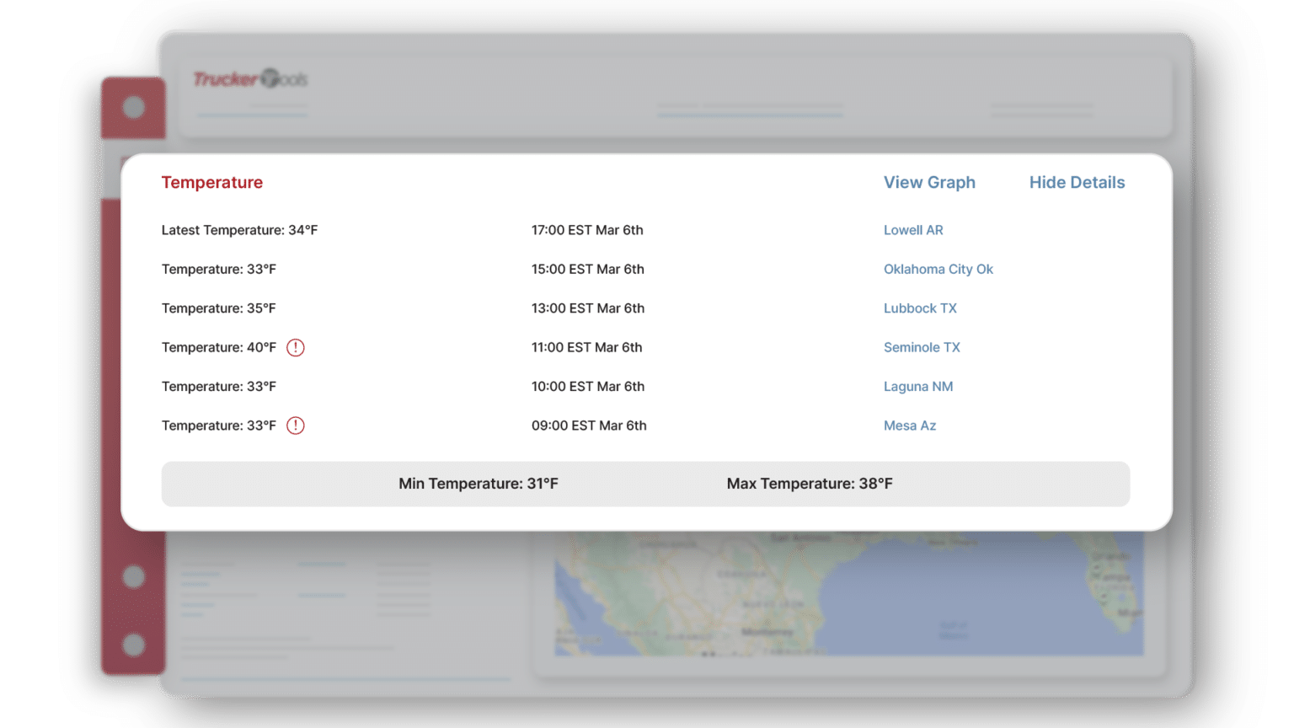Open the Lubbock TX location
Image resolution: width=1294 pixels, height=728 pixels.
pos(920,308)
